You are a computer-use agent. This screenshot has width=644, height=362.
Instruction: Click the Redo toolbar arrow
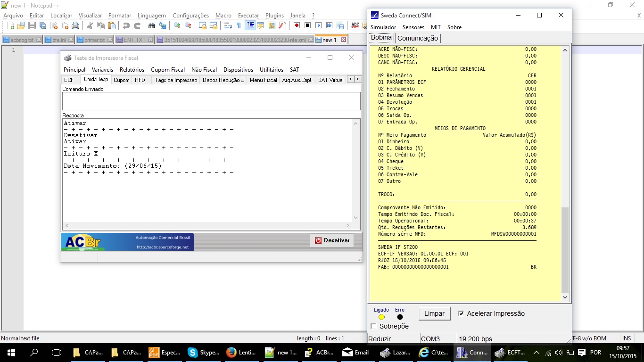pyautogui.click(x=137, y=25)
